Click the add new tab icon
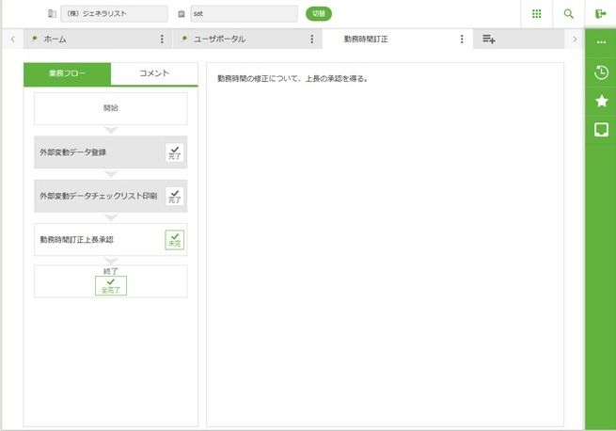616x431 pixels. pyautogui.click(x=489, y=40)
